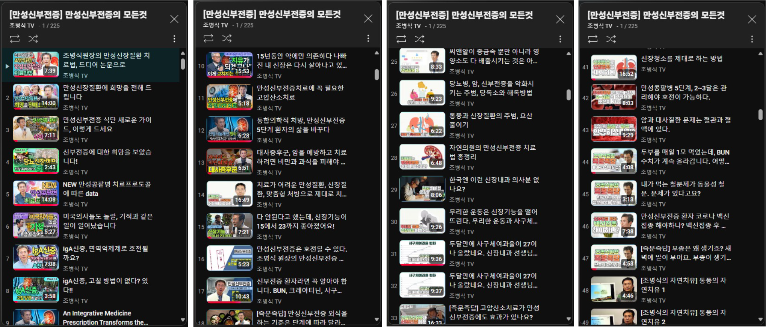Play '만성신부전증치료에 꼭 필요한 고압산소치료' title
Screen dimensions: 766x327
pyautogui.click(x=300, y=92)
